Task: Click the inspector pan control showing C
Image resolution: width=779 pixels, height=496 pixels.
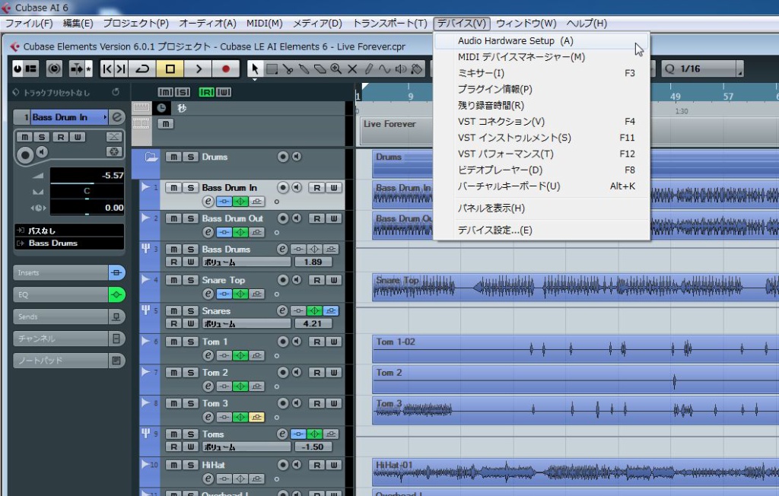Action: click(x=87, y=192)
